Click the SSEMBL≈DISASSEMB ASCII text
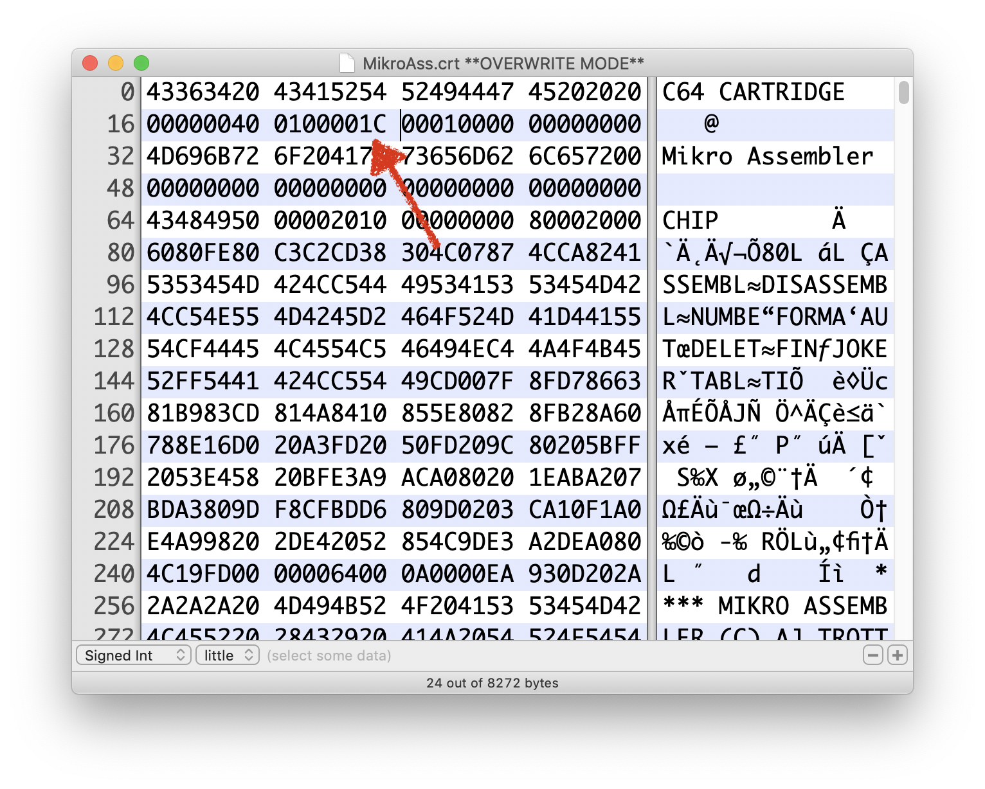 tap(775, 285)
